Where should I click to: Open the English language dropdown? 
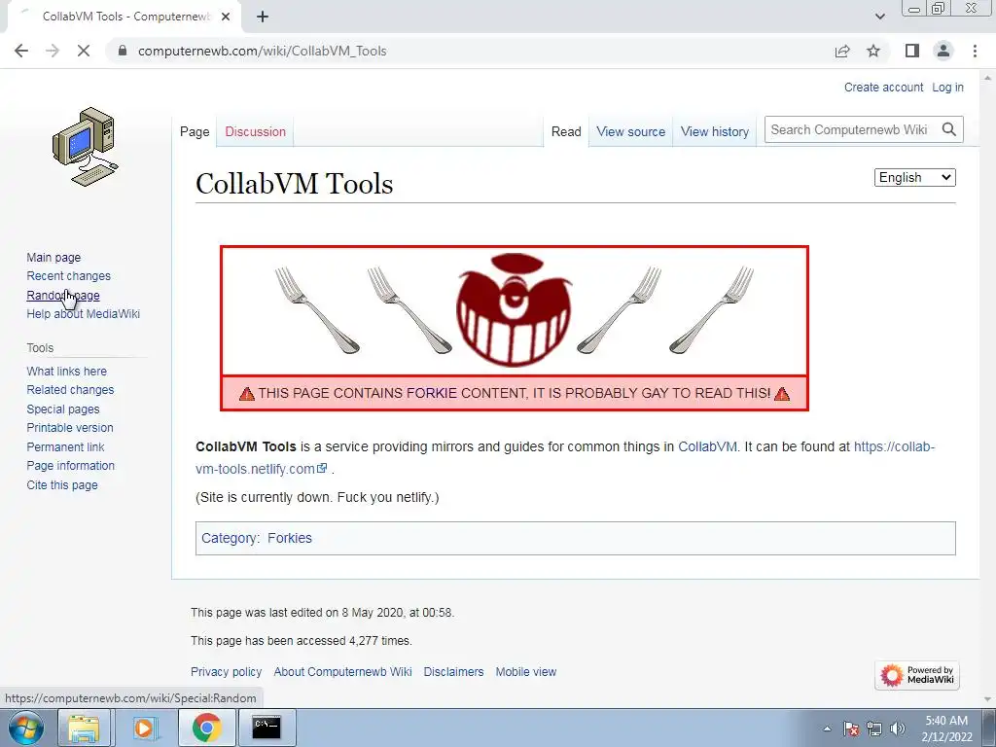coord(914,177)
